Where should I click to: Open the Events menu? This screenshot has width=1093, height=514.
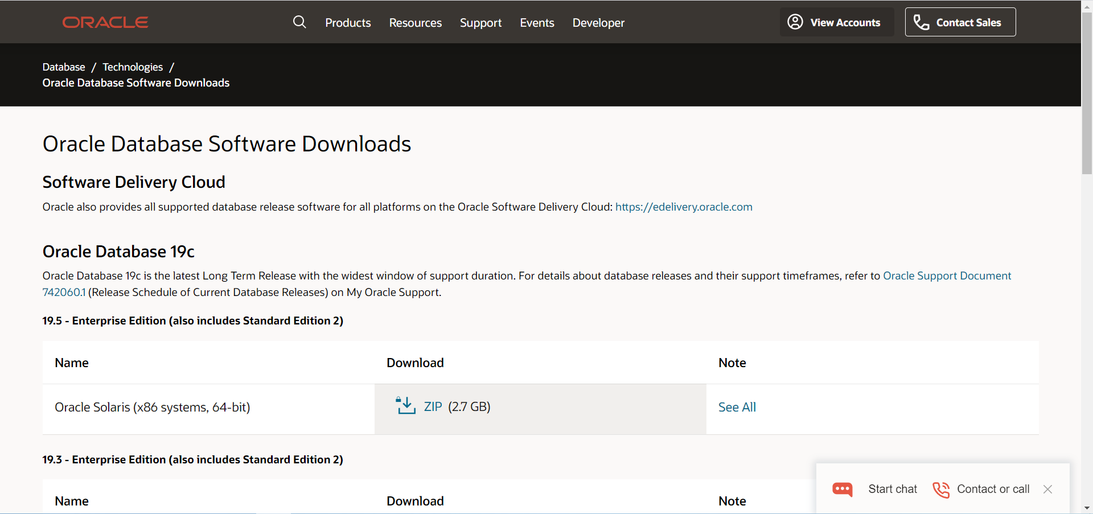[537, 23]
